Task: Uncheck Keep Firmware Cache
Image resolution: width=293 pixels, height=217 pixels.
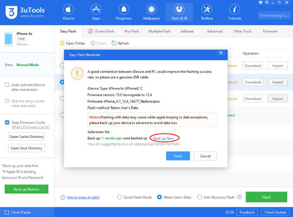Action: tap(7, 122)
